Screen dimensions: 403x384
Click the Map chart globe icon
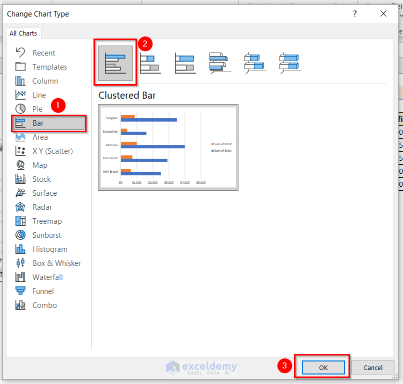point(20,165)
